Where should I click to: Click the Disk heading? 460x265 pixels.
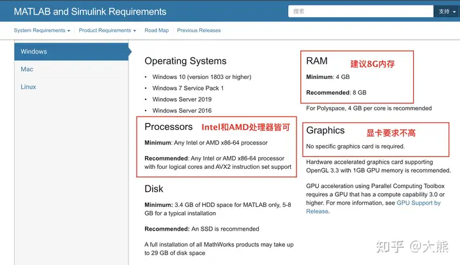[154, 189]
